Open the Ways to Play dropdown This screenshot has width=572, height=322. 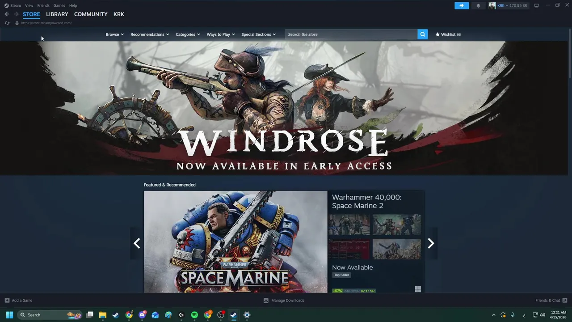tap(221, 34)
